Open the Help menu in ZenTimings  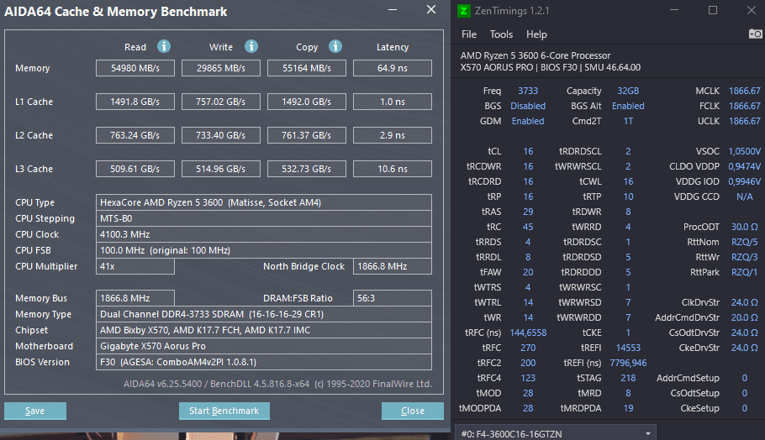click(x=536, y=34)
